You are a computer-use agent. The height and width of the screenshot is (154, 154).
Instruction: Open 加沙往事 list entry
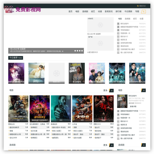[x=34, y=131]
